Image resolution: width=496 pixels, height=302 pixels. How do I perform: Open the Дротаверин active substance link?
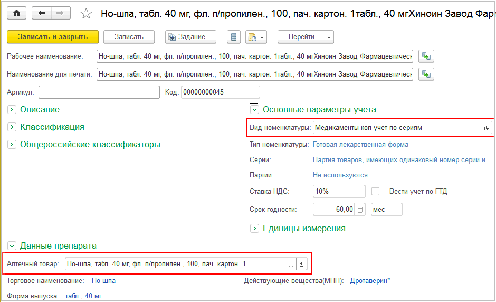[x=370, y=281]
